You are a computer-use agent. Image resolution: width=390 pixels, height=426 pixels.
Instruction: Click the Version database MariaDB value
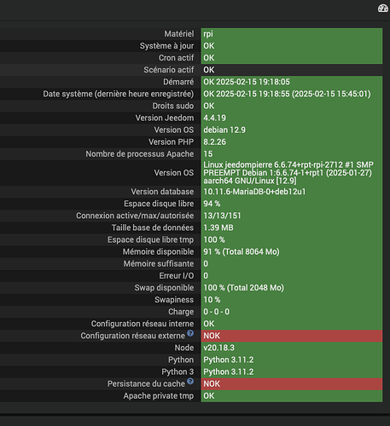click(254, 192)
